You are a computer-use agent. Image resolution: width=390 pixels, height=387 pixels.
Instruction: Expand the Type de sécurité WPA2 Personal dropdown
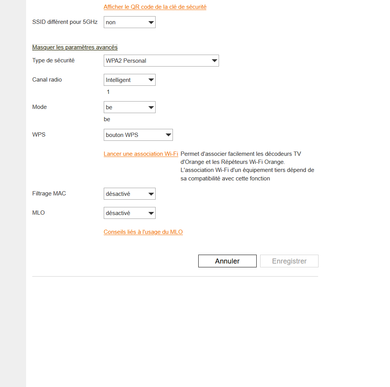[x=161, y=61]
